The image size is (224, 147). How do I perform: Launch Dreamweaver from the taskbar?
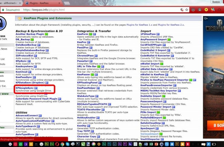(52, 144)
